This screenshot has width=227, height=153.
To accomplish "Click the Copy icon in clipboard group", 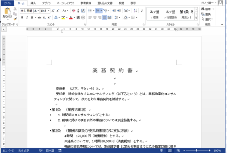I will coord(15,14).
